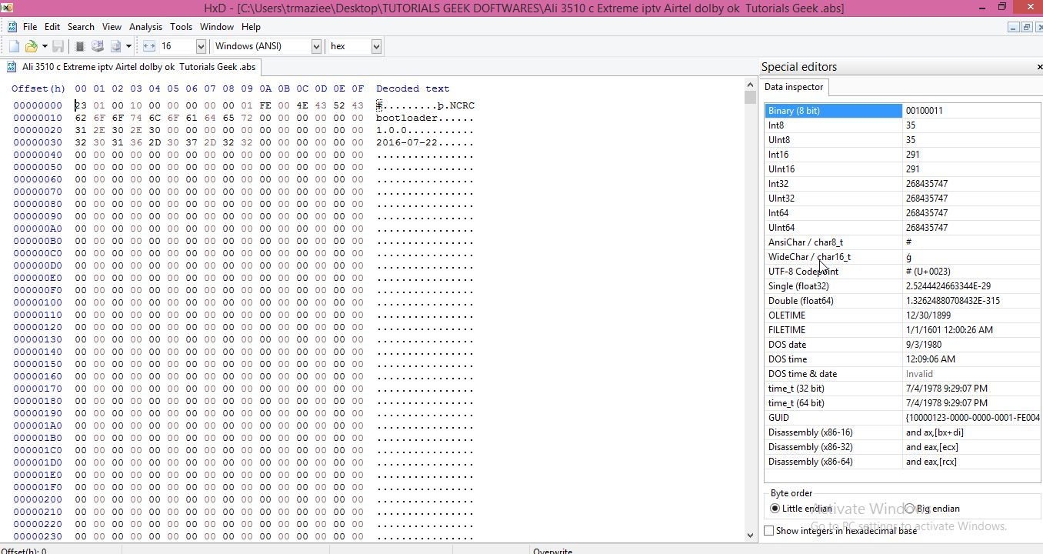1043x554 pixels.
Task: Open the Windows (ANSI) encoding dropdown
Action: point(316,46)
